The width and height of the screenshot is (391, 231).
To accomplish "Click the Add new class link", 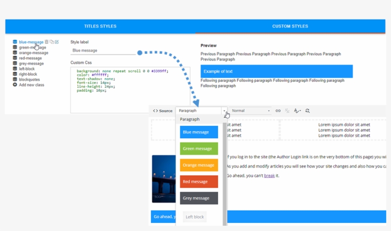I will click(31, 85).
